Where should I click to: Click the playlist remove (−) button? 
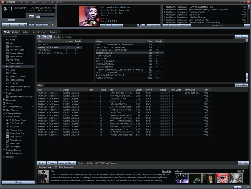171,25
